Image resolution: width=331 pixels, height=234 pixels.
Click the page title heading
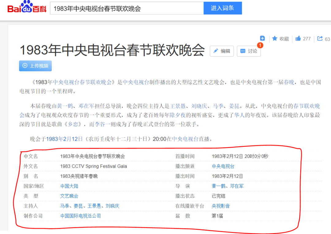pyautogui.click(x=112, y=50)
